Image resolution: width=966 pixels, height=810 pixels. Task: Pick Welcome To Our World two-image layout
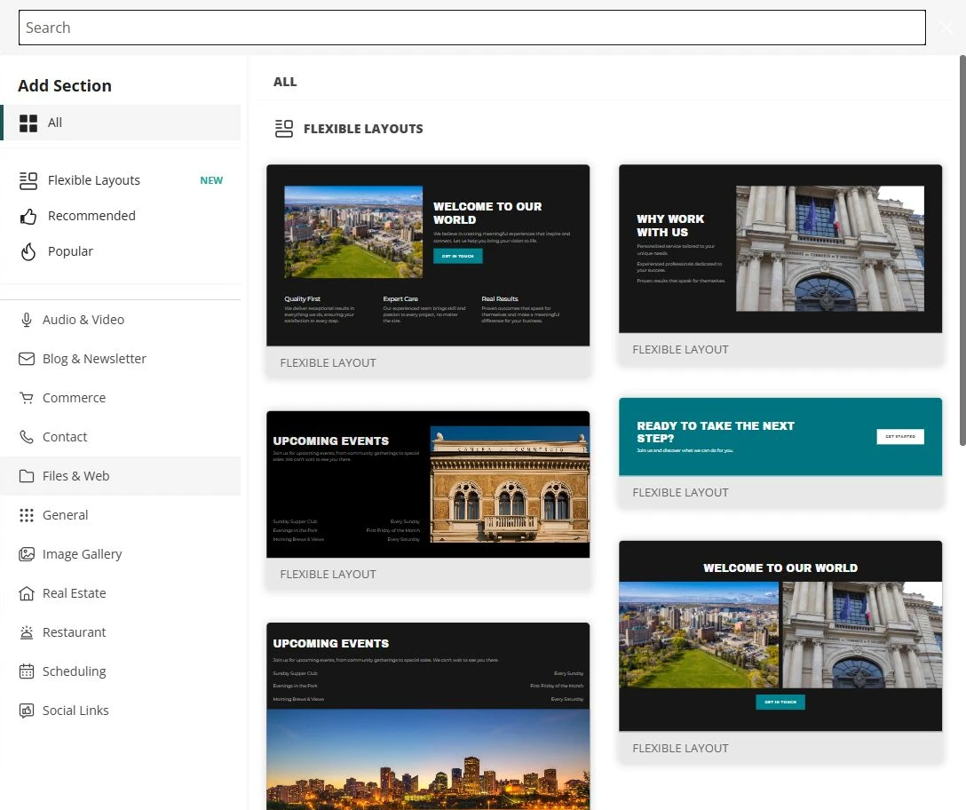pyautogui.click(x=780, y=652)
